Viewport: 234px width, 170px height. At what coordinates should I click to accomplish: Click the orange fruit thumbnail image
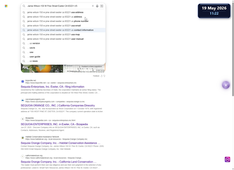coord(42,69)
